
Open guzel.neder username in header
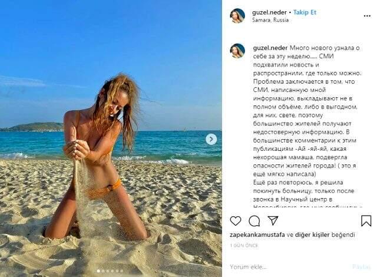[x=269, y=12]
